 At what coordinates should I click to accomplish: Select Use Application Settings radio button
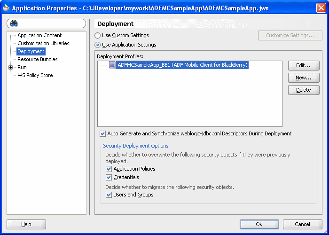click(x=97, y=45)
